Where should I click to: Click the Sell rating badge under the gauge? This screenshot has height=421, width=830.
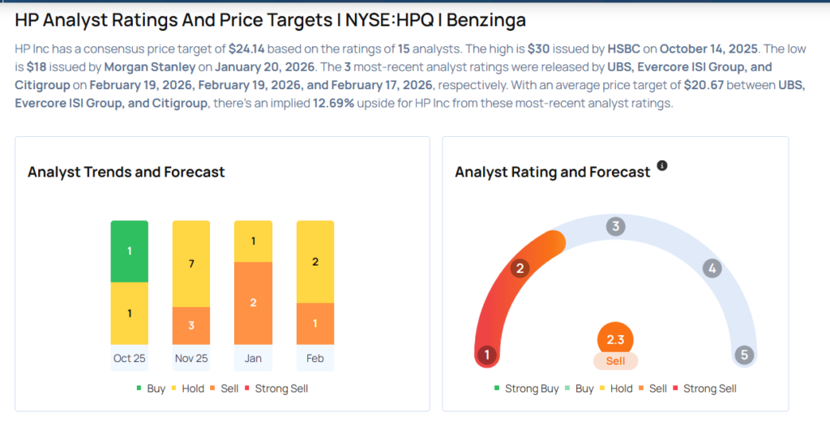615,361
